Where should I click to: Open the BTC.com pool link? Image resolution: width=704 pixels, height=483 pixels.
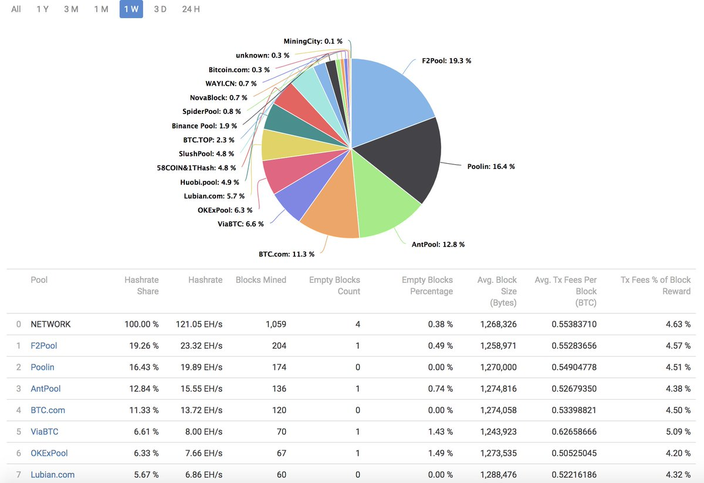pyautogui.click(x=48, y=410)
